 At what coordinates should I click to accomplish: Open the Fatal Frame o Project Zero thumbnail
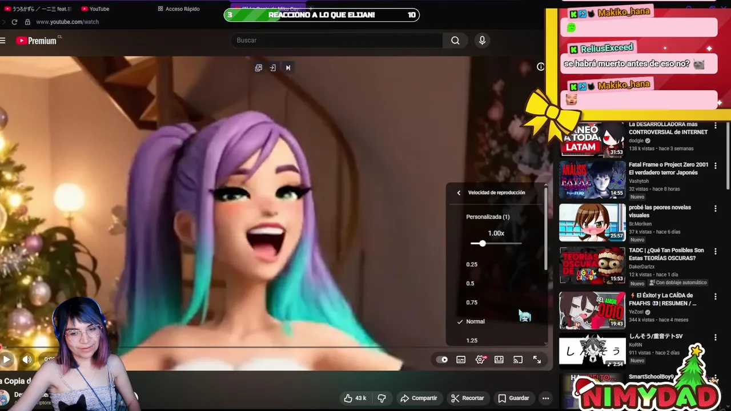(592, 180)
